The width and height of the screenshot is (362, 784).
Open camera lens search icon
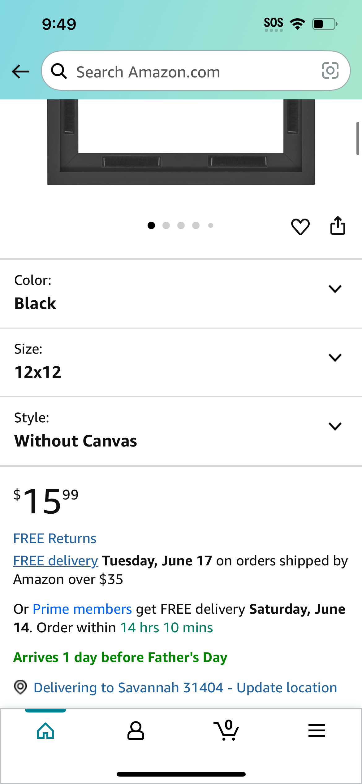click(x=330, y=71)
